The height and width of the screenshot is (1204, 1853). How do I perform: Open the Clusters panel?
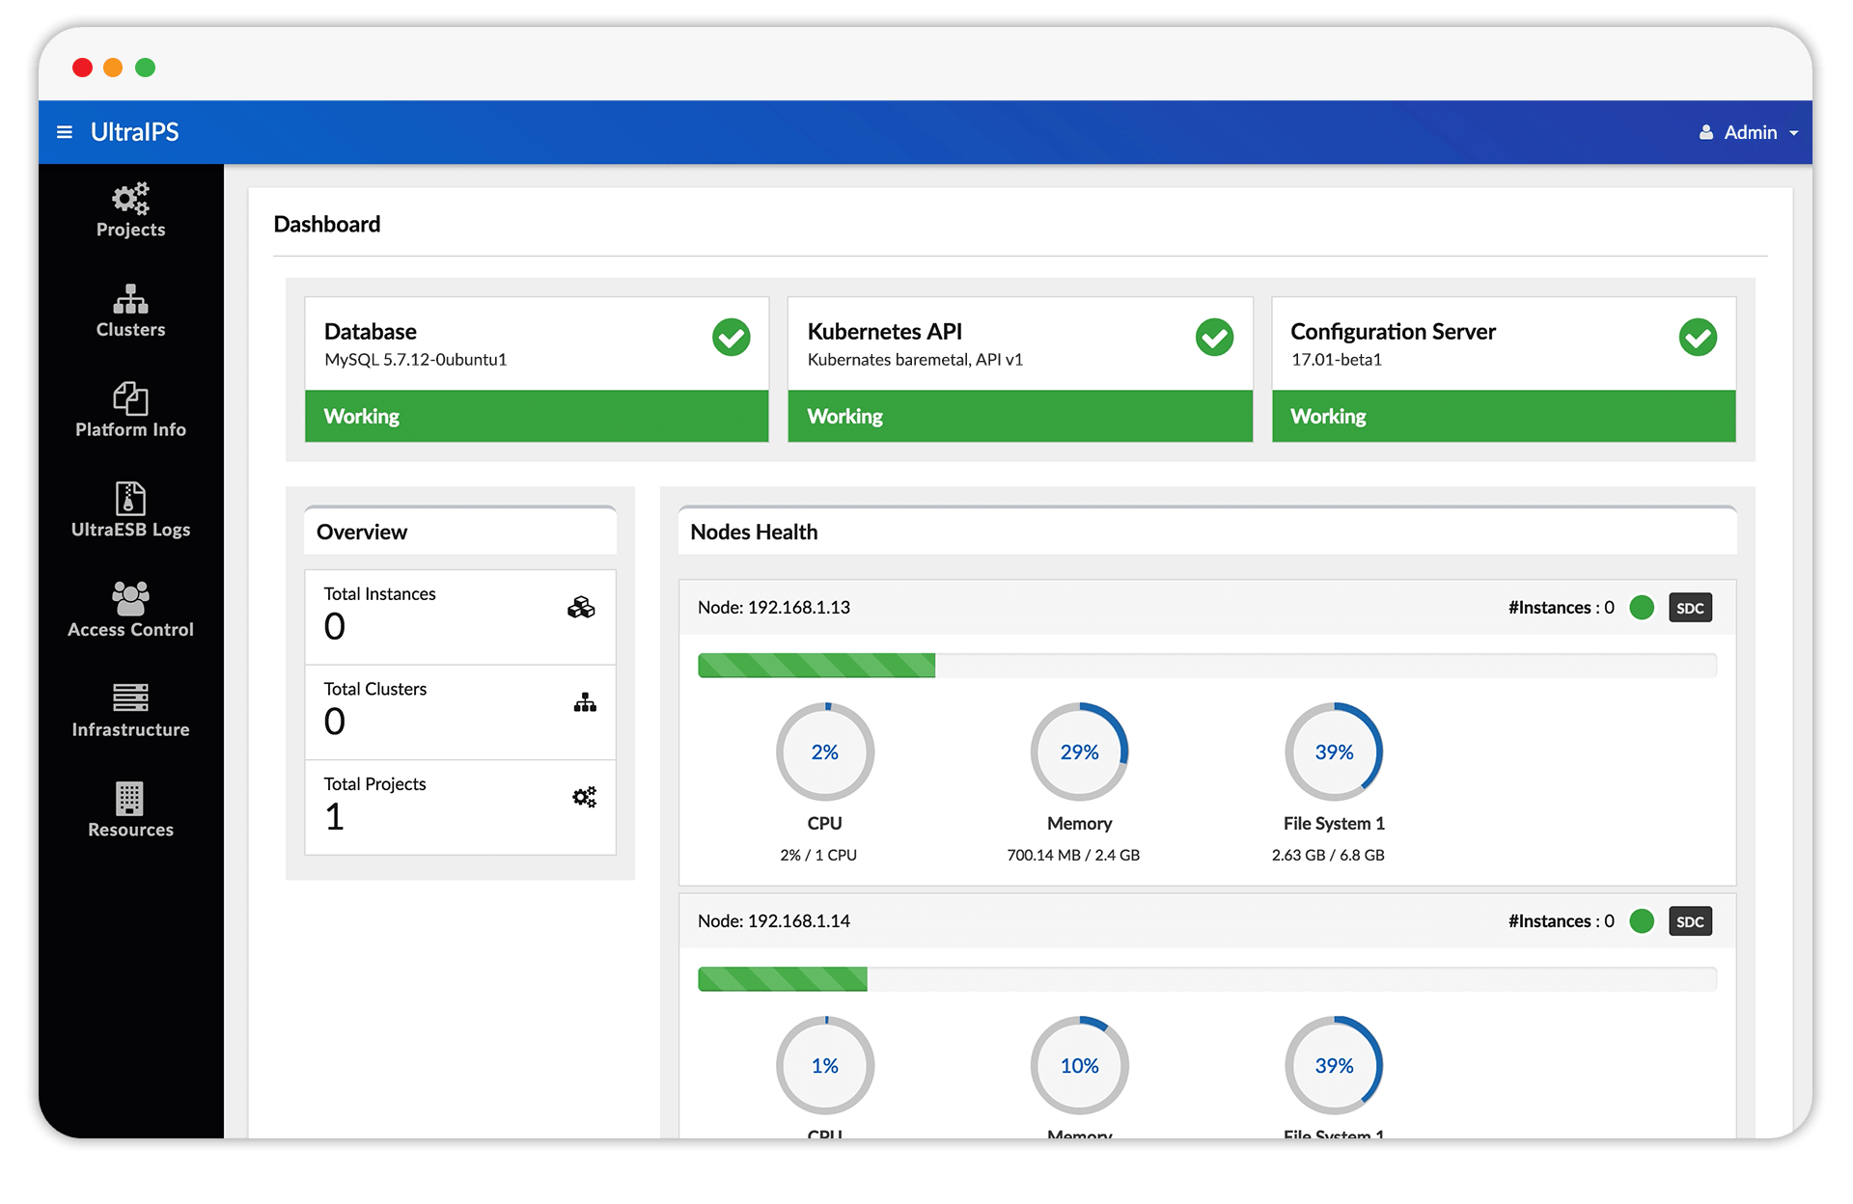tap(129, 308)
